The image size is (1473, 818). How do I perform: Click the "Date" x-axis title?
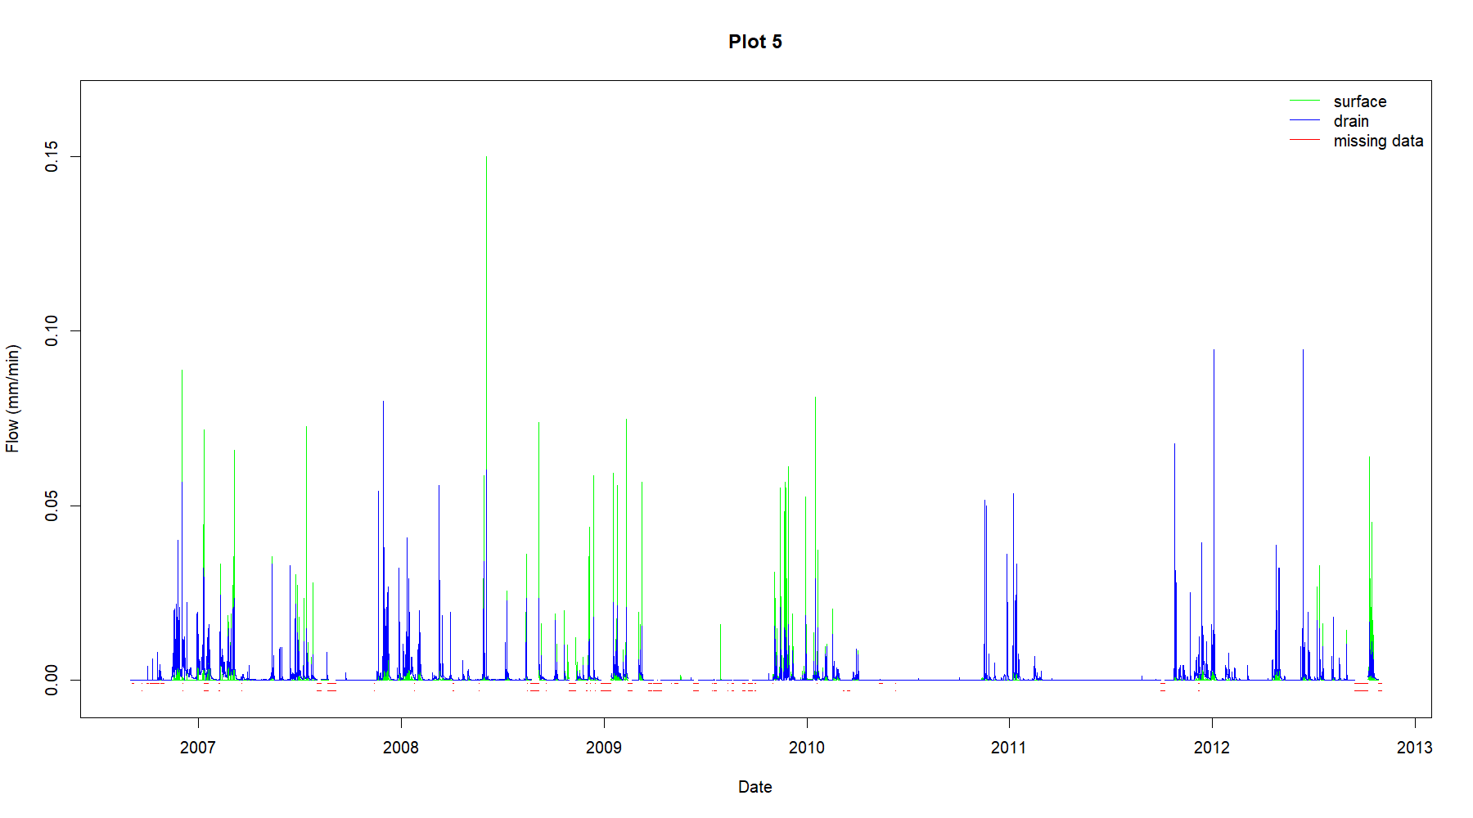click(x=755, y=787)
